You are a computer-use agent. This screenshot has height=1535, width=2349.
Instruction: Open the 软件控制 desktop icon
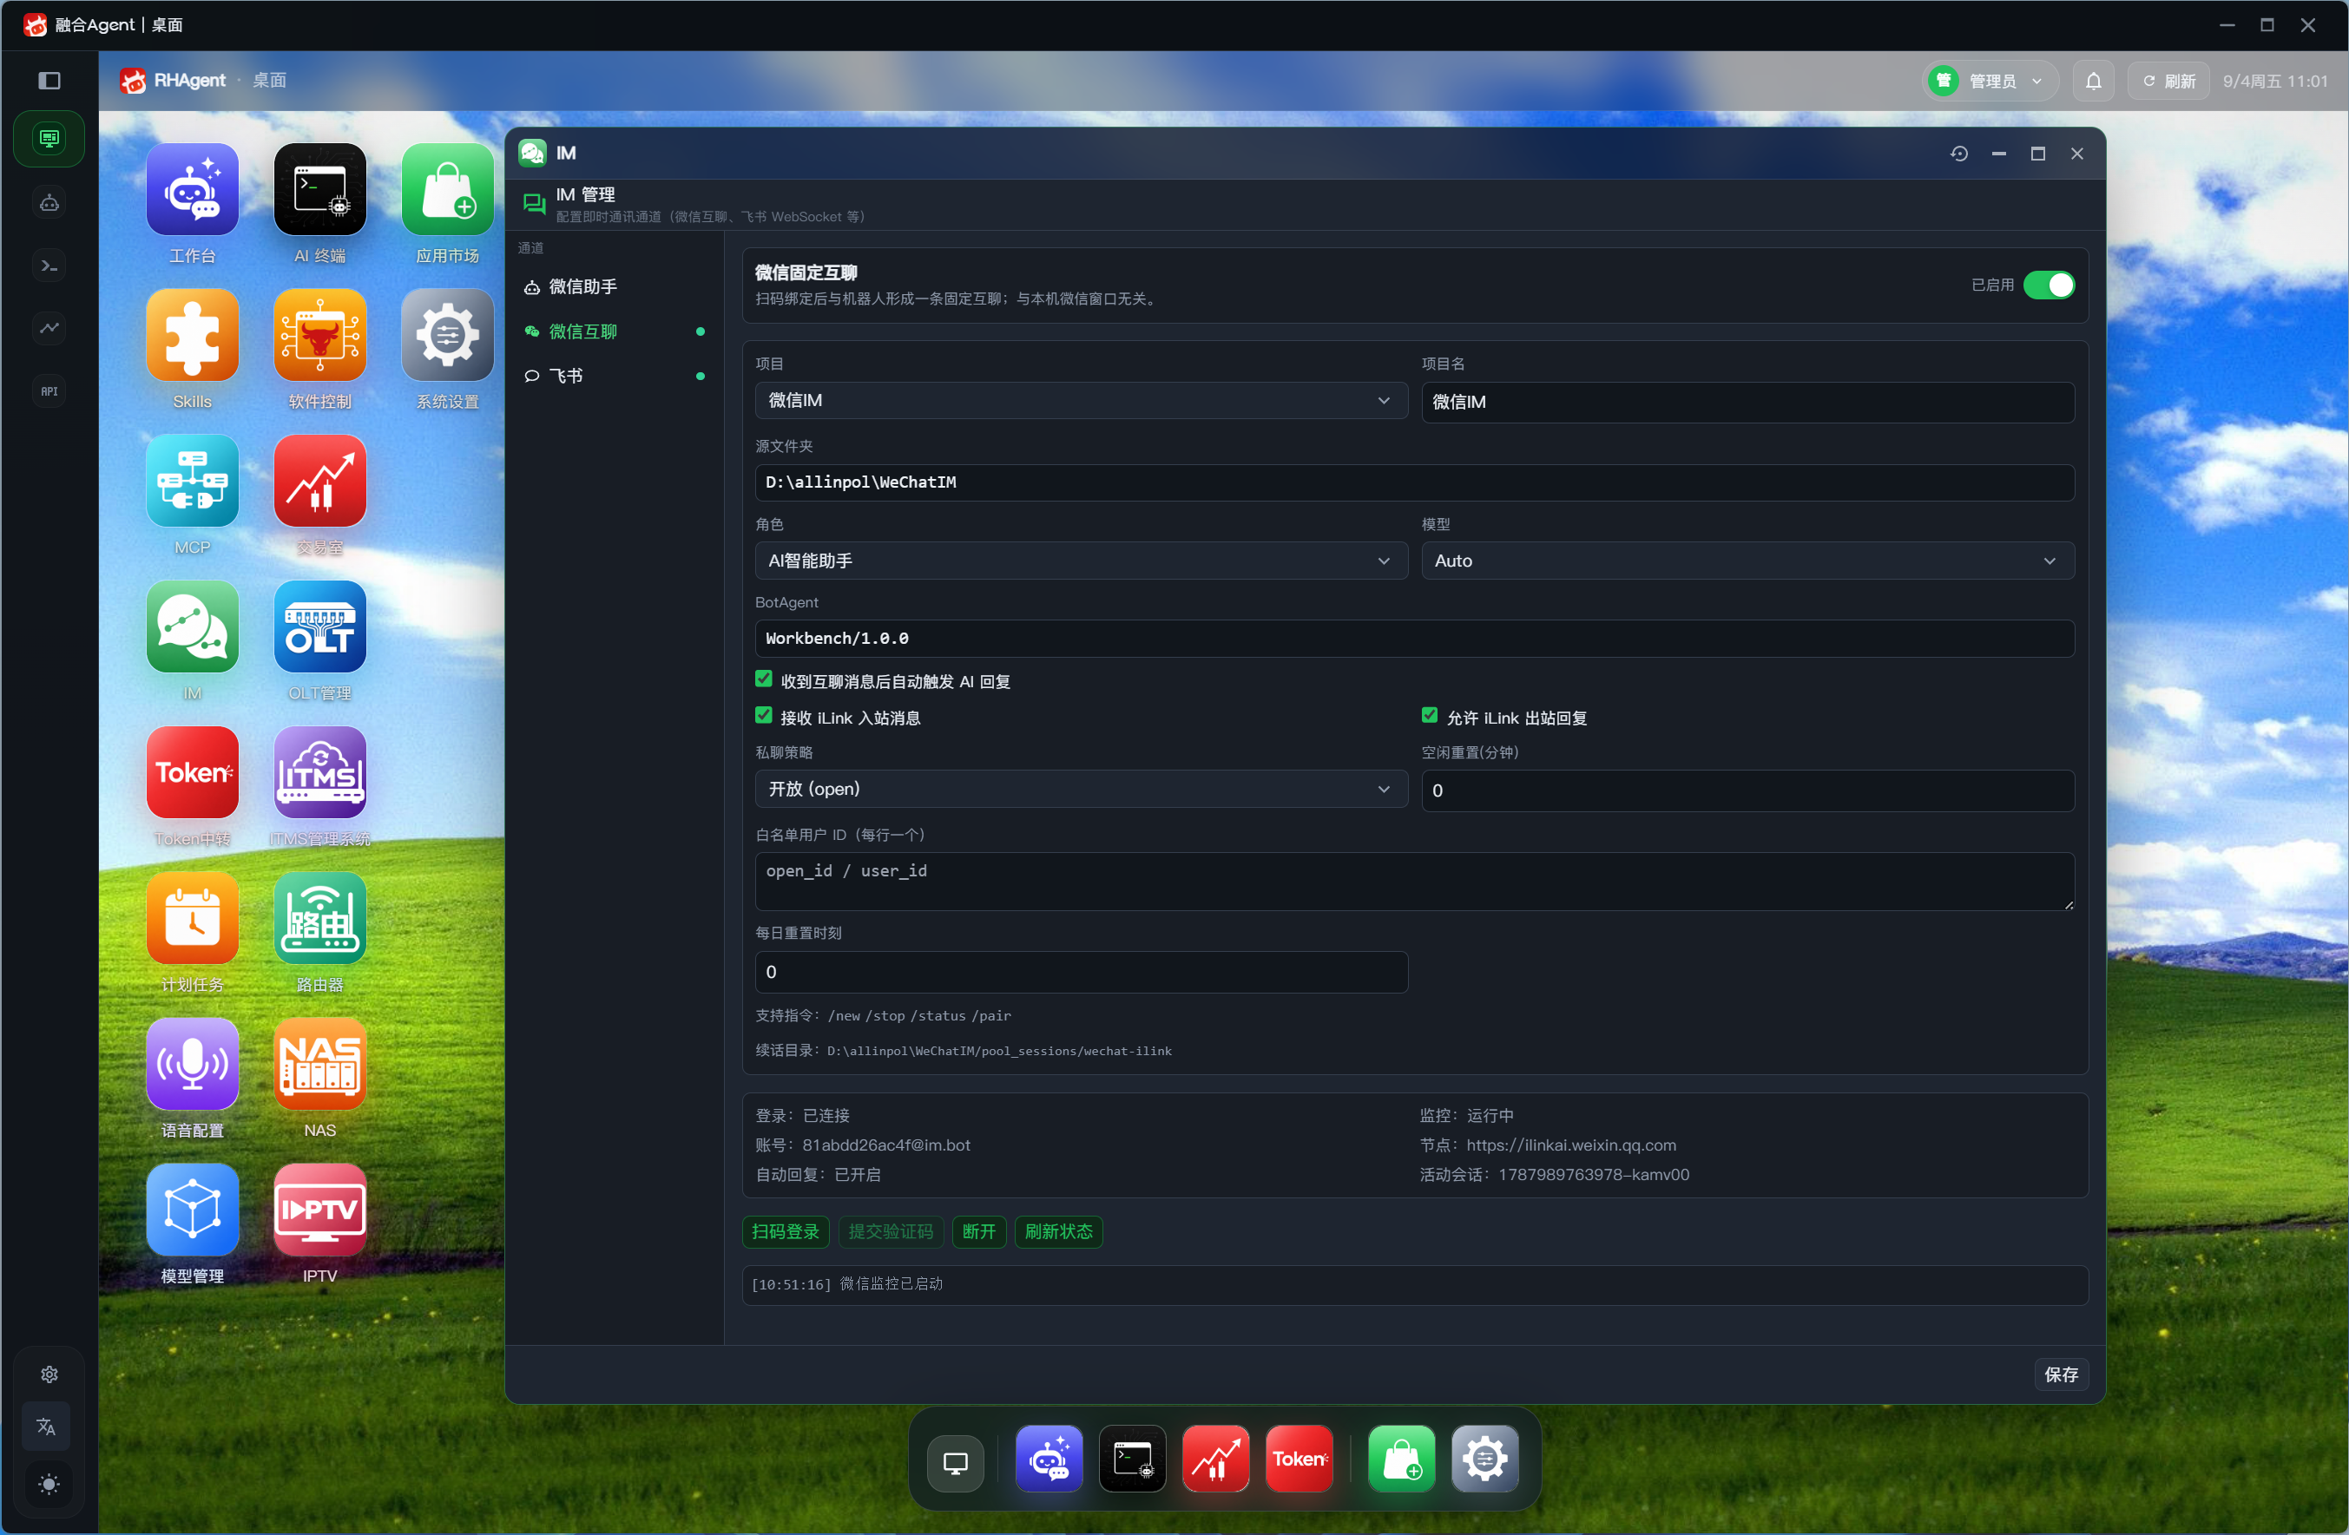click(x=319, y=337)
